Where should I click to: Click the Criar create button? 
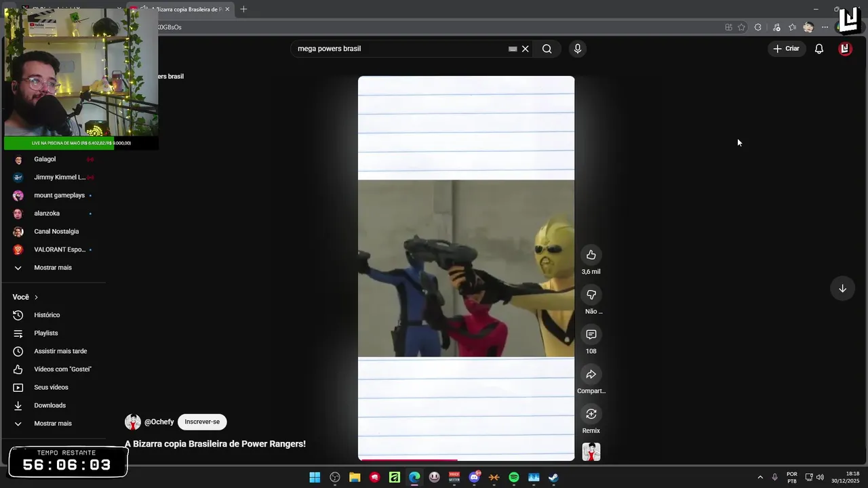coord(787,49)
